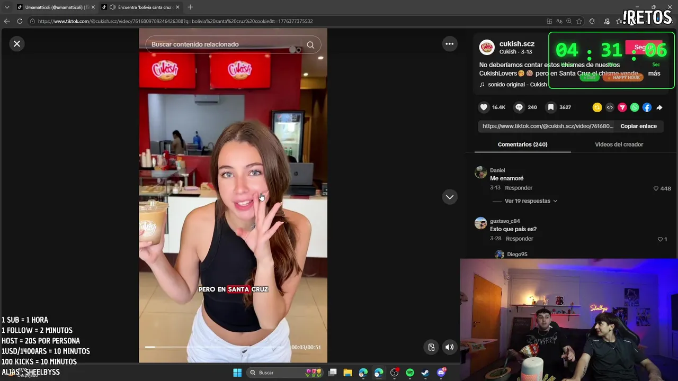Open OBS Studio taskbar icon
The width and height of the screenshot is (678, 381).
pyautogui.click(x=394, y=373)
